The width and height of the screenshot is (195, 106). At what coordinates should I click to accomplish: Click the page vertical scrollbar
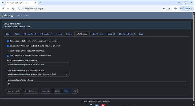coord(194,58)
